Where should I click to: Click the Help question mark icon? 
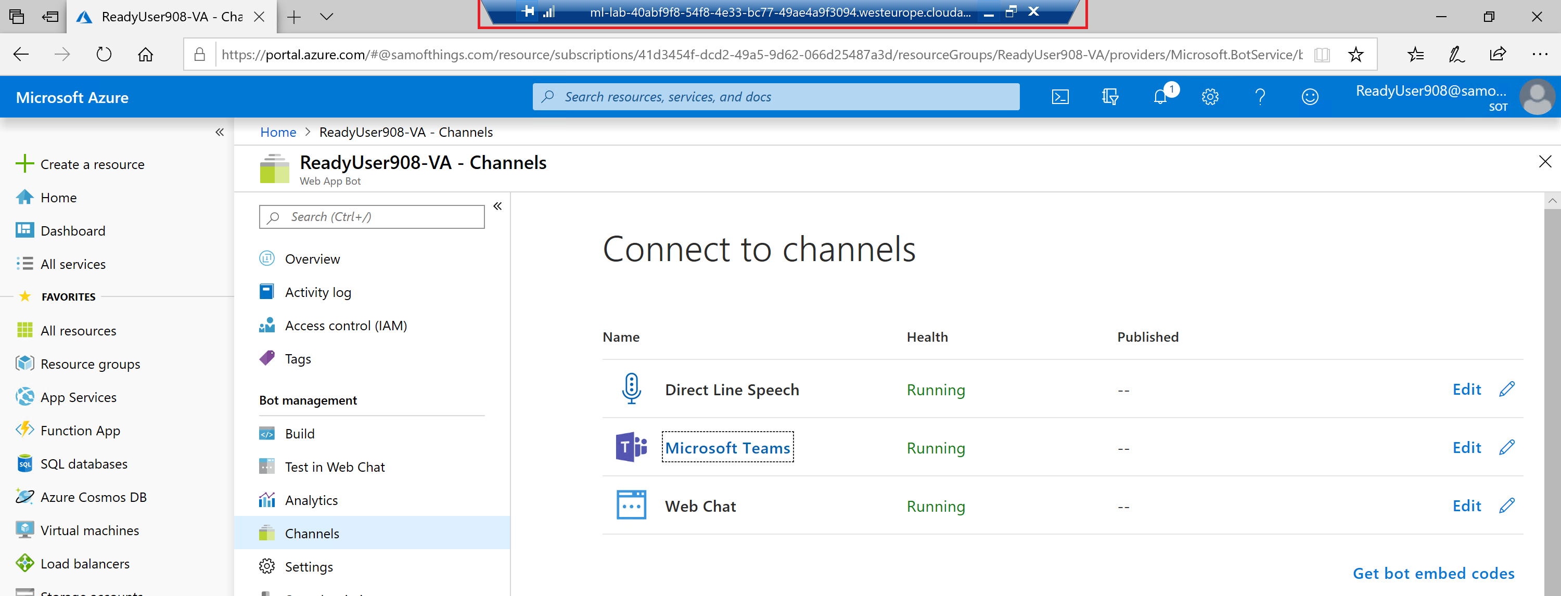[x=1260, y=97]
